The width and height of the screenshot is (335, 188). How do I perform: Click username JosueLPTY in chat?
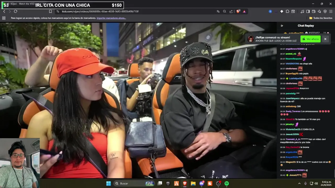coord(295,175)
